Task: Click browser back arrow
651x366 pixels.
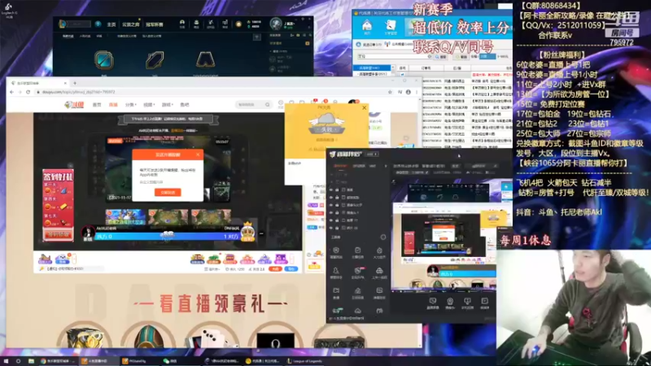Action: point(11,92)
